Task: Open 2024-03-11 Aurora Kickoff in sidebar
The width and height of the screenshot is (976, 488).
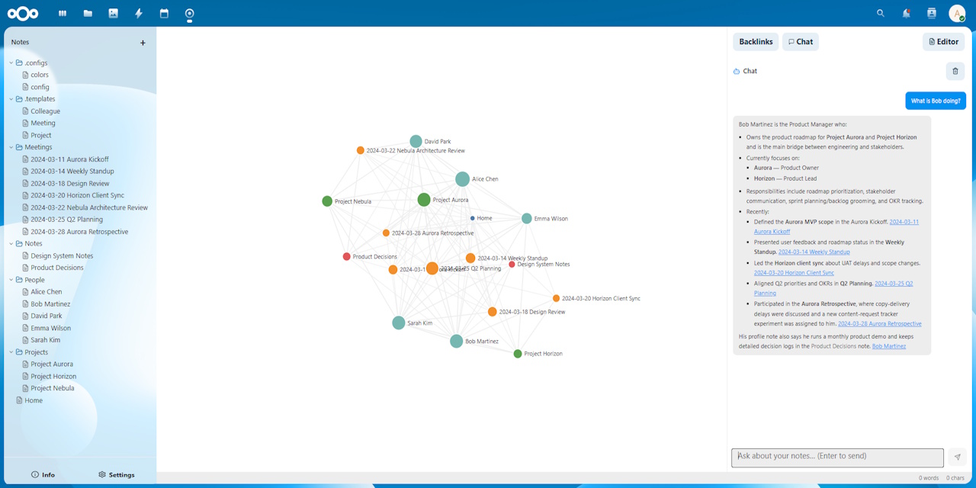Action: tap(69, 159)
